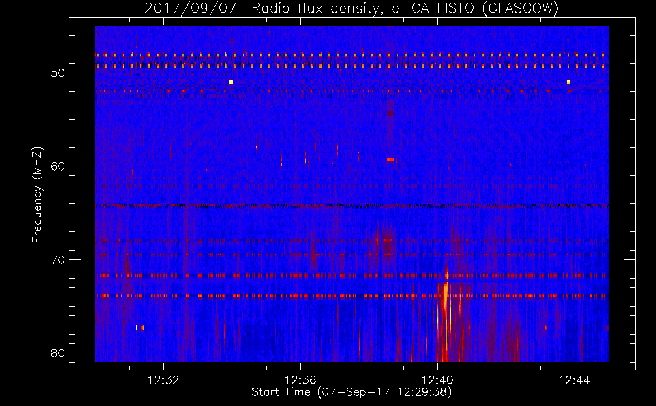The height and width of the screenshot is (406, 656).
Task: Click the '60' frequency tick label
Action: pos(58,166)
